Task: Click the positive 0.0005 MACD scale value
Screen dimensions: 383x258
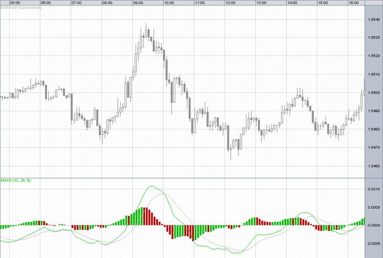Action: (374, 207)
